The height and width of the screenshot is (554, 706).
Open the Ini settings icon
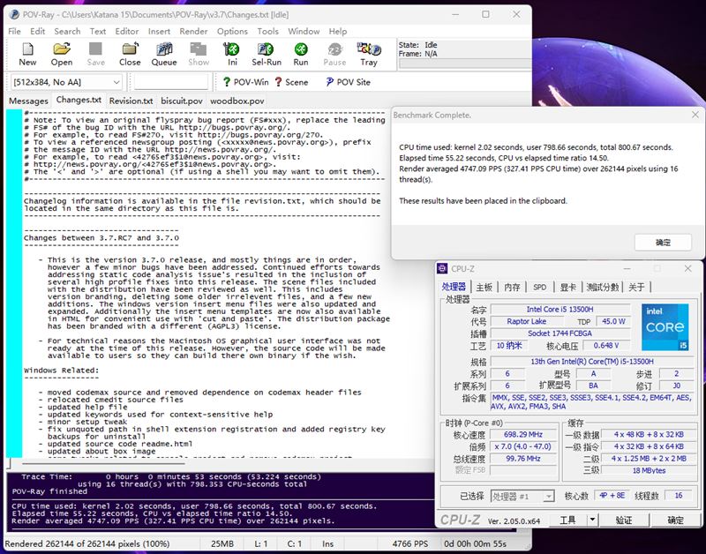(x=232, y=54)
